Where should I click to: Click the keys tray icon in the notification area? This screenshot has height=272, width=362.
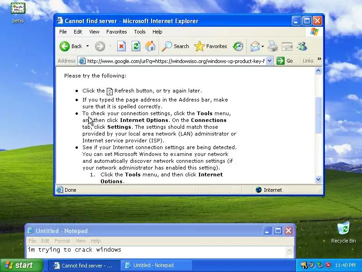pos(304,265)
